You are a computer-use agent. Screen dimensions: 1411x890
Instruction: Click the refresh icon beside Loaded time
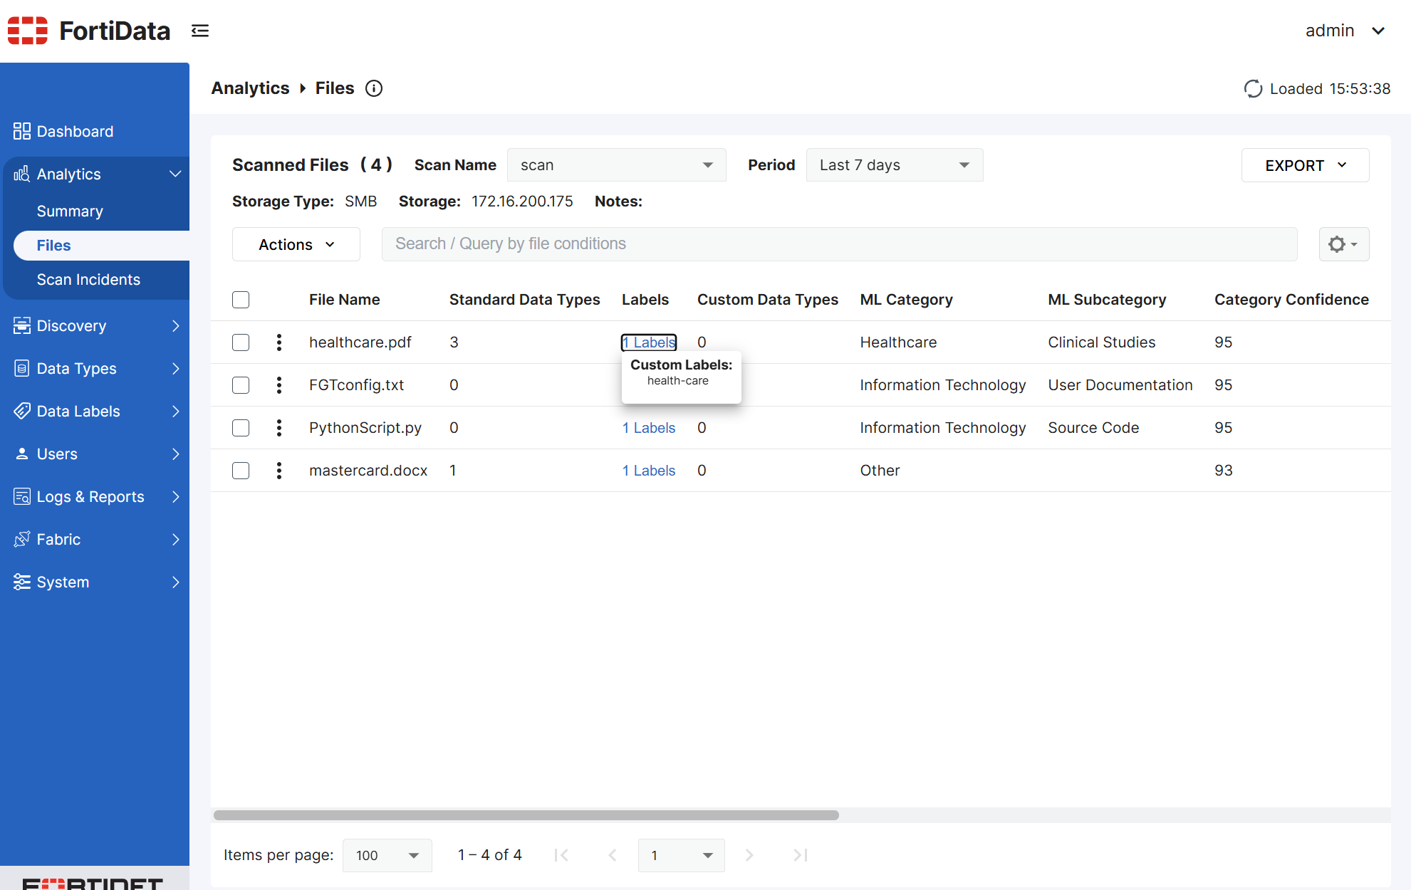click(x=1253, y=89)
